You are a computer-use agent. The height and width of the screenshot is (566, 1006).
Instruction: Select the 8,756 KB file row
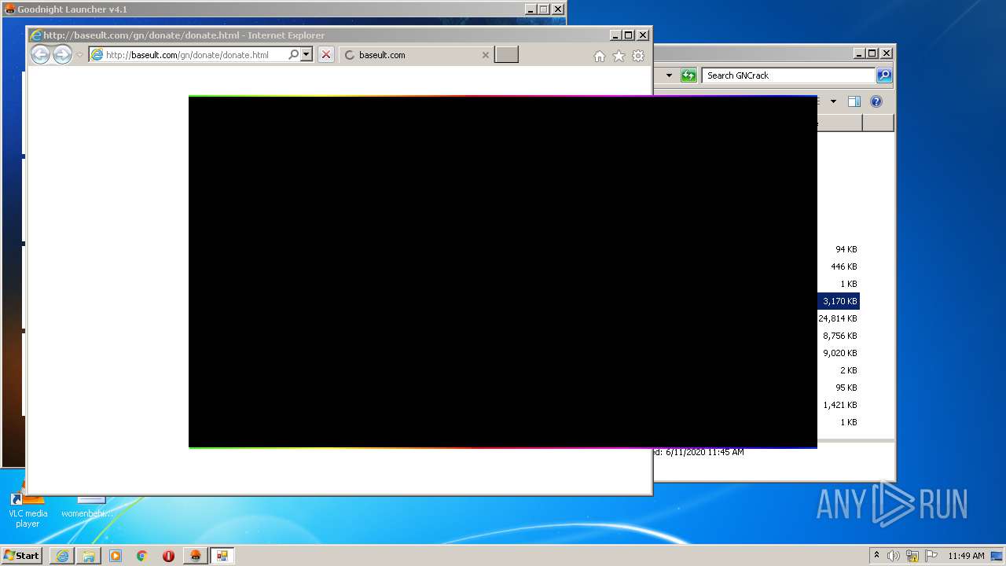(837, 336)
